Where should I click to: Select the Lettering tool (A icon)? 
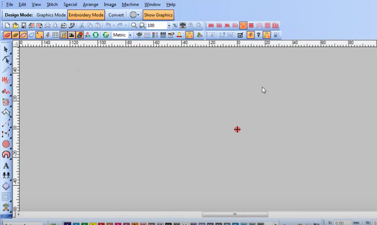click(6, 166)
